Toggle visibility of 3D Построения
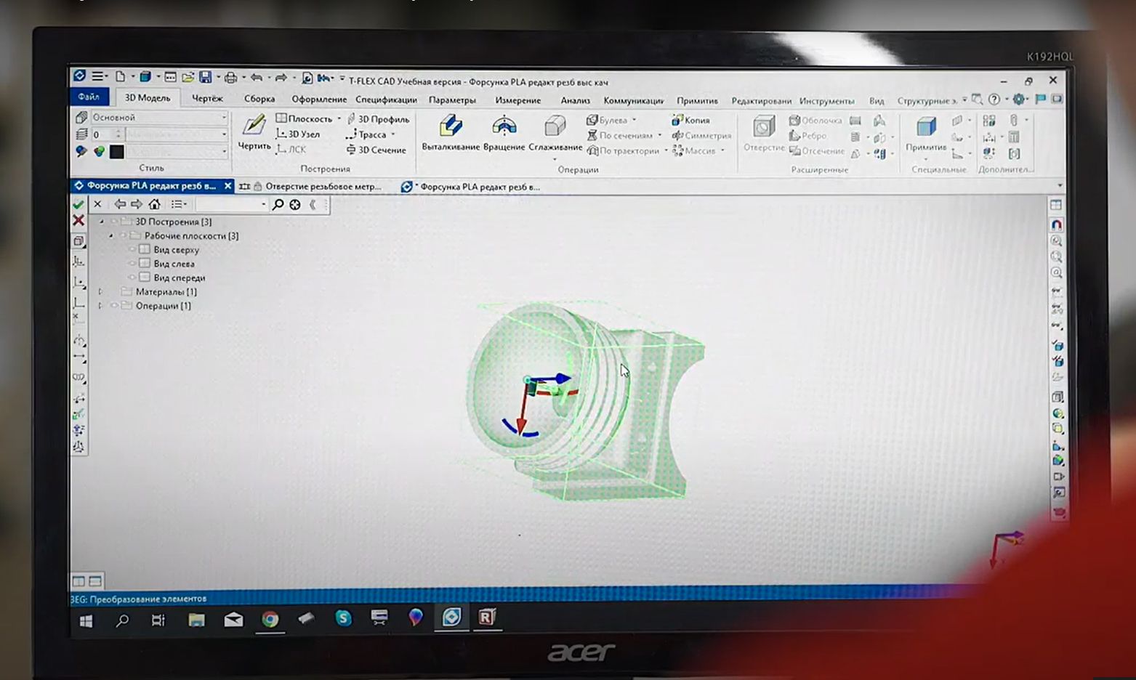This screenshot has width=1136, height=680. pos(113,222)
